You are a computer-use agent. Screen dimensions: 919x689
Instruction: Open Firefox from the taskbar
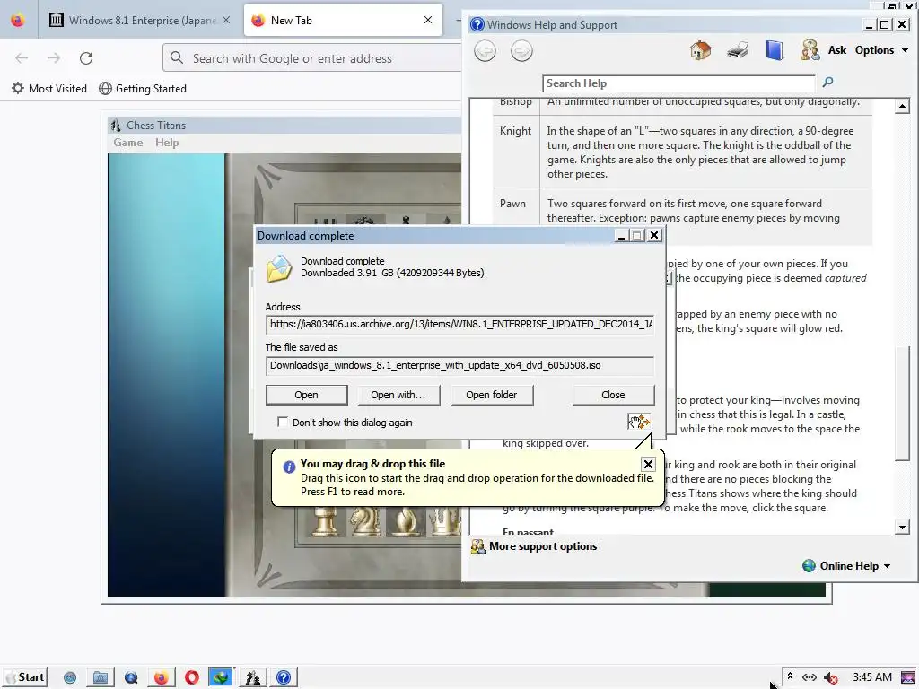point(161,678)
